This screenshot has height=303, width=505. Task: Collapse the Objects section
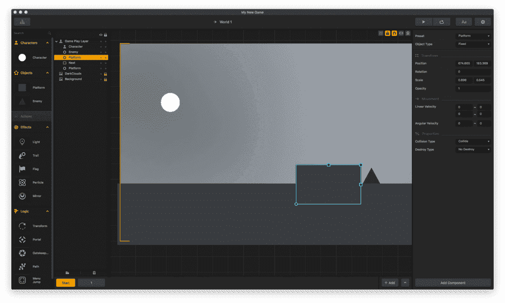pos(47,73)
